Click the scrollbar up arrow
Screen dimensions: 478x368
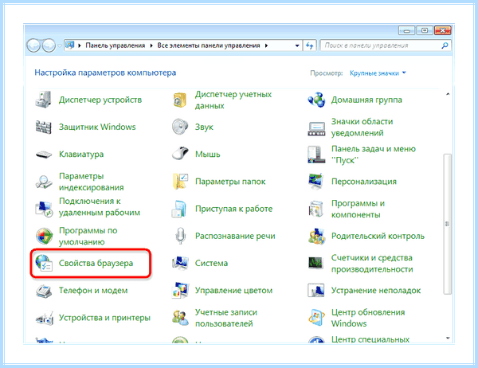[448, 94]
